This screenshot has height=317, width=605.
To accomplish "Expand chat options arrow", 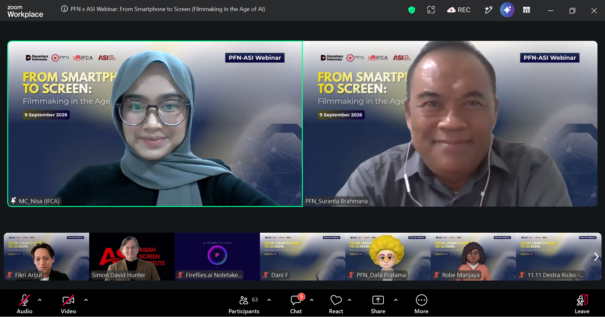I will (312, 300).
